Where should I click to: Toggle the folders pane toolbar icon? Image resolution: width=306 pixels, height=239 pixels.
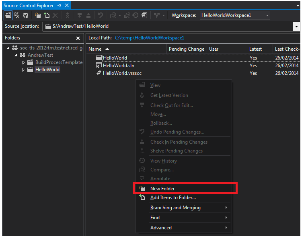pyautogui.click(x=8, y=15)
